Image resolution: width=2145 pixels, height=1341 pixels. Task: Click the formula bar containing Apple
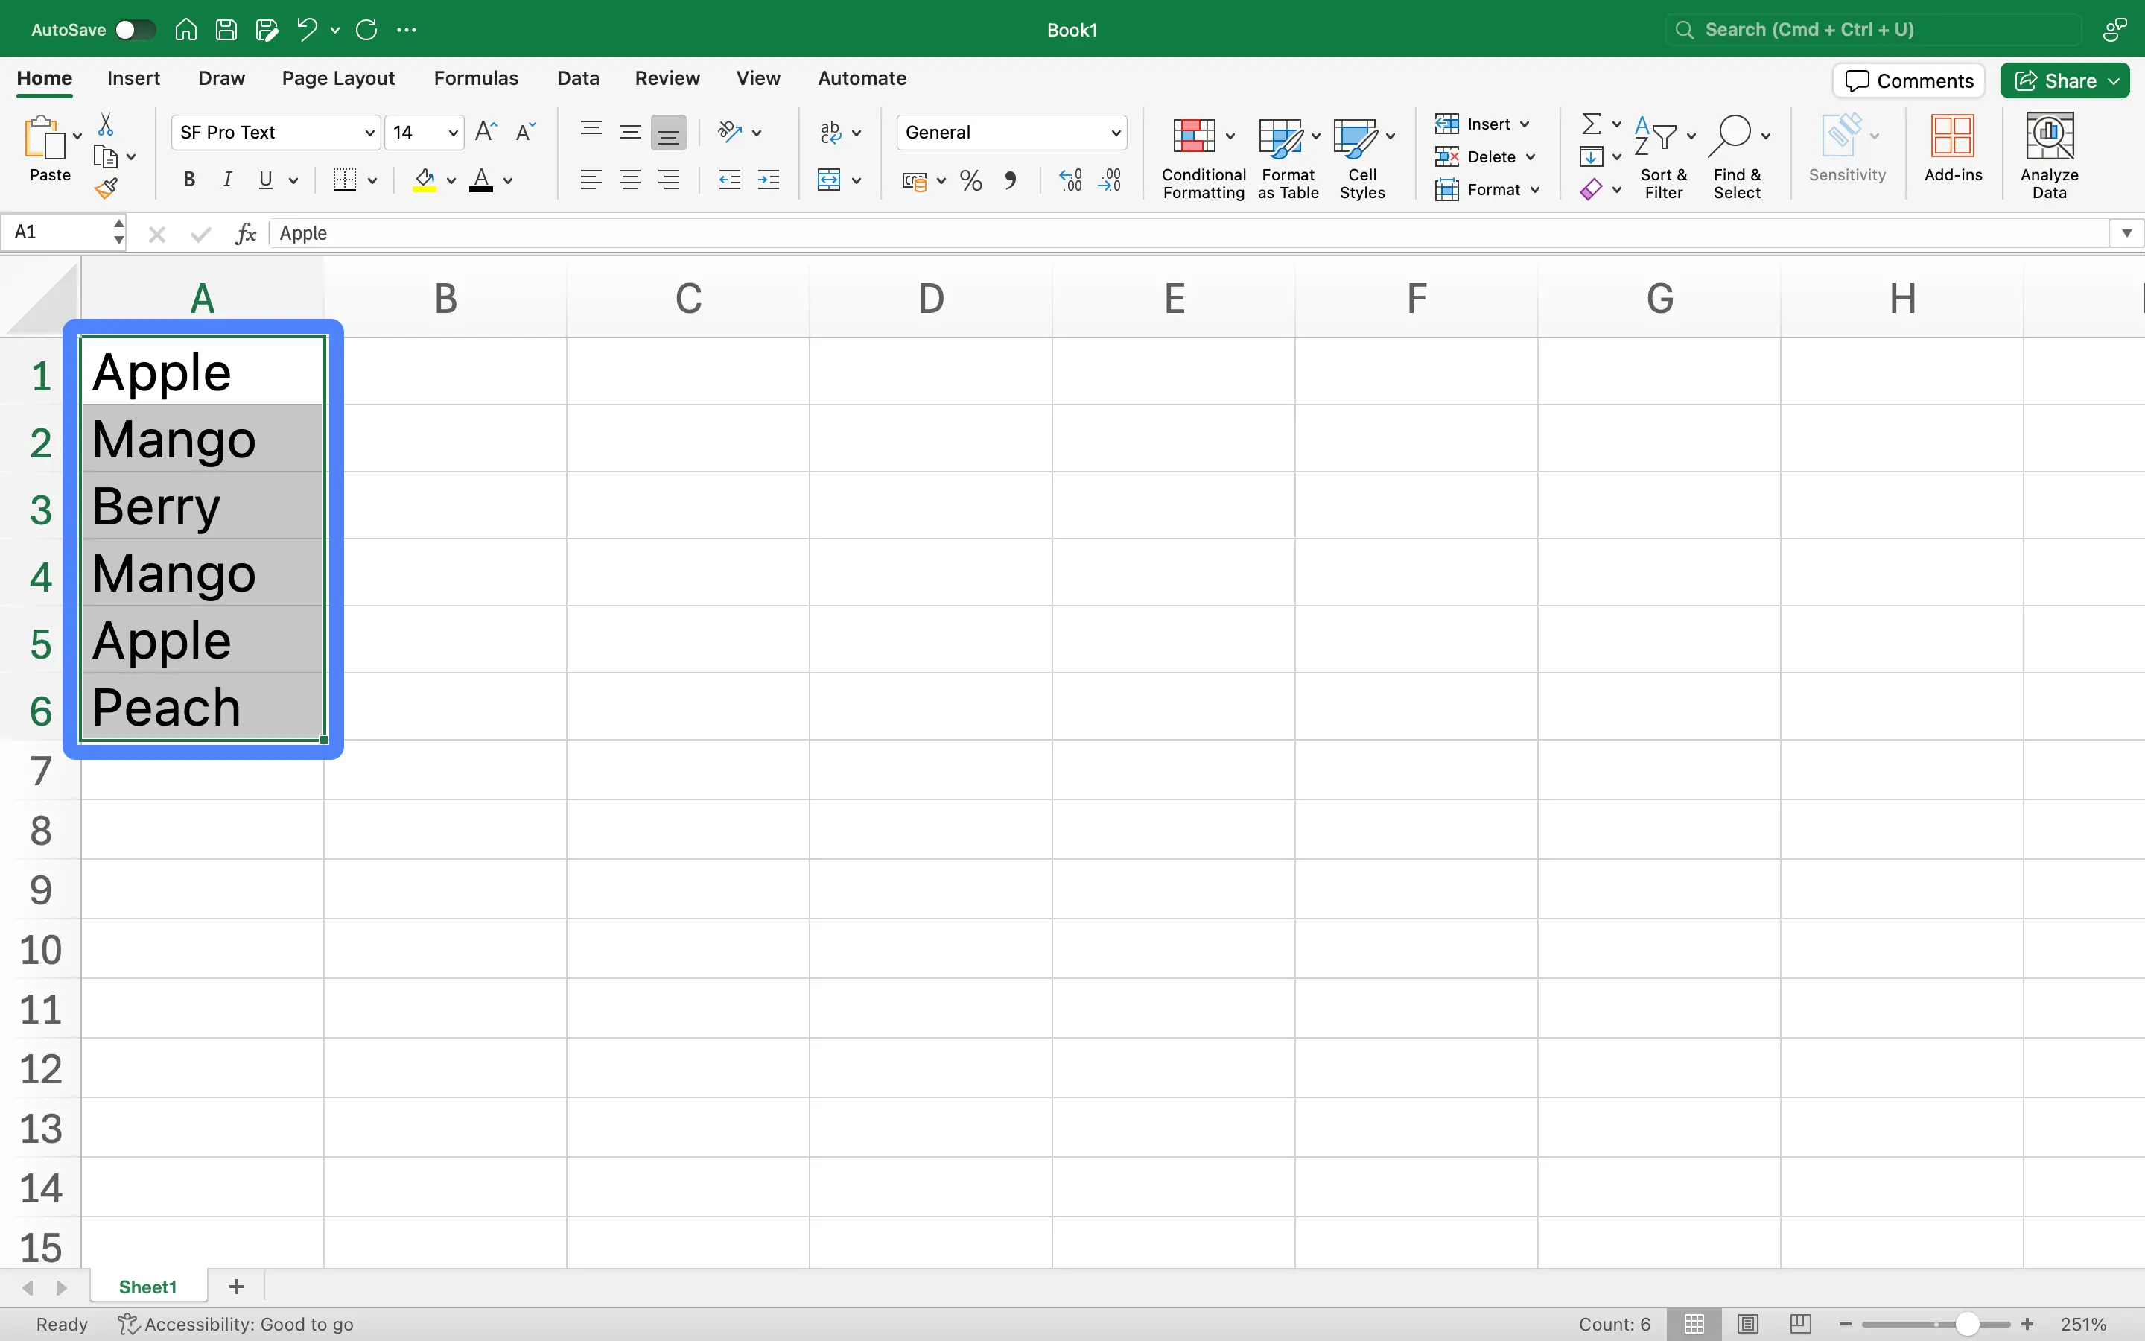(x=1188, y=233)
